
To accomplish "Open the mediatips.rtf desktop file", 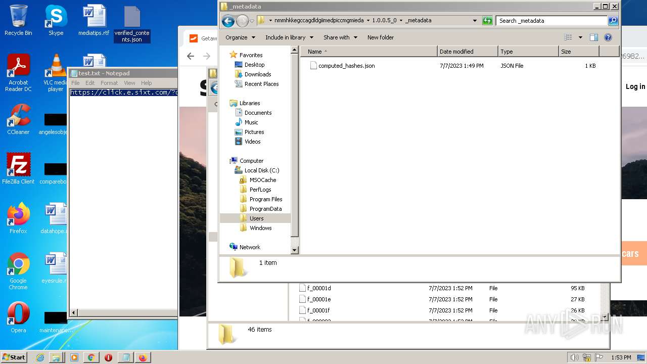I will (x=94, y=20).
